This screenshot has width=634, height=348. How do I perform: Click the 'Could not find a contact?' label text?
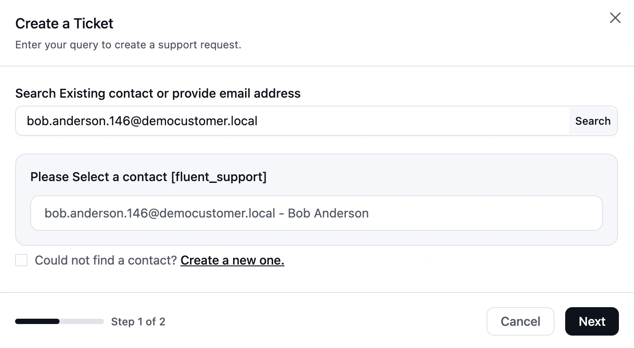106,260
